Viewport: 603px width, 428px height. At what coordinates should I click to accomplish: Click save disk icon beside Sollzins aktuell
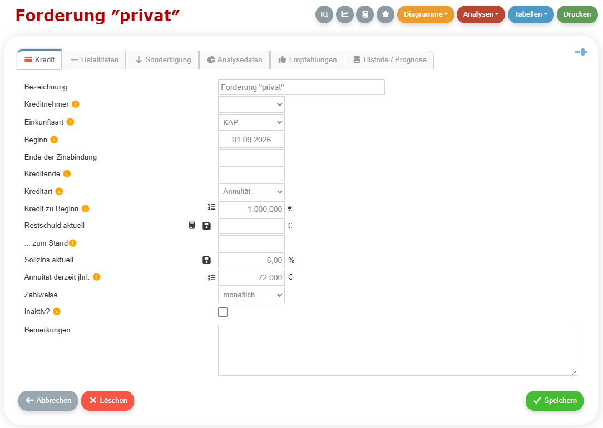(206, 260)
